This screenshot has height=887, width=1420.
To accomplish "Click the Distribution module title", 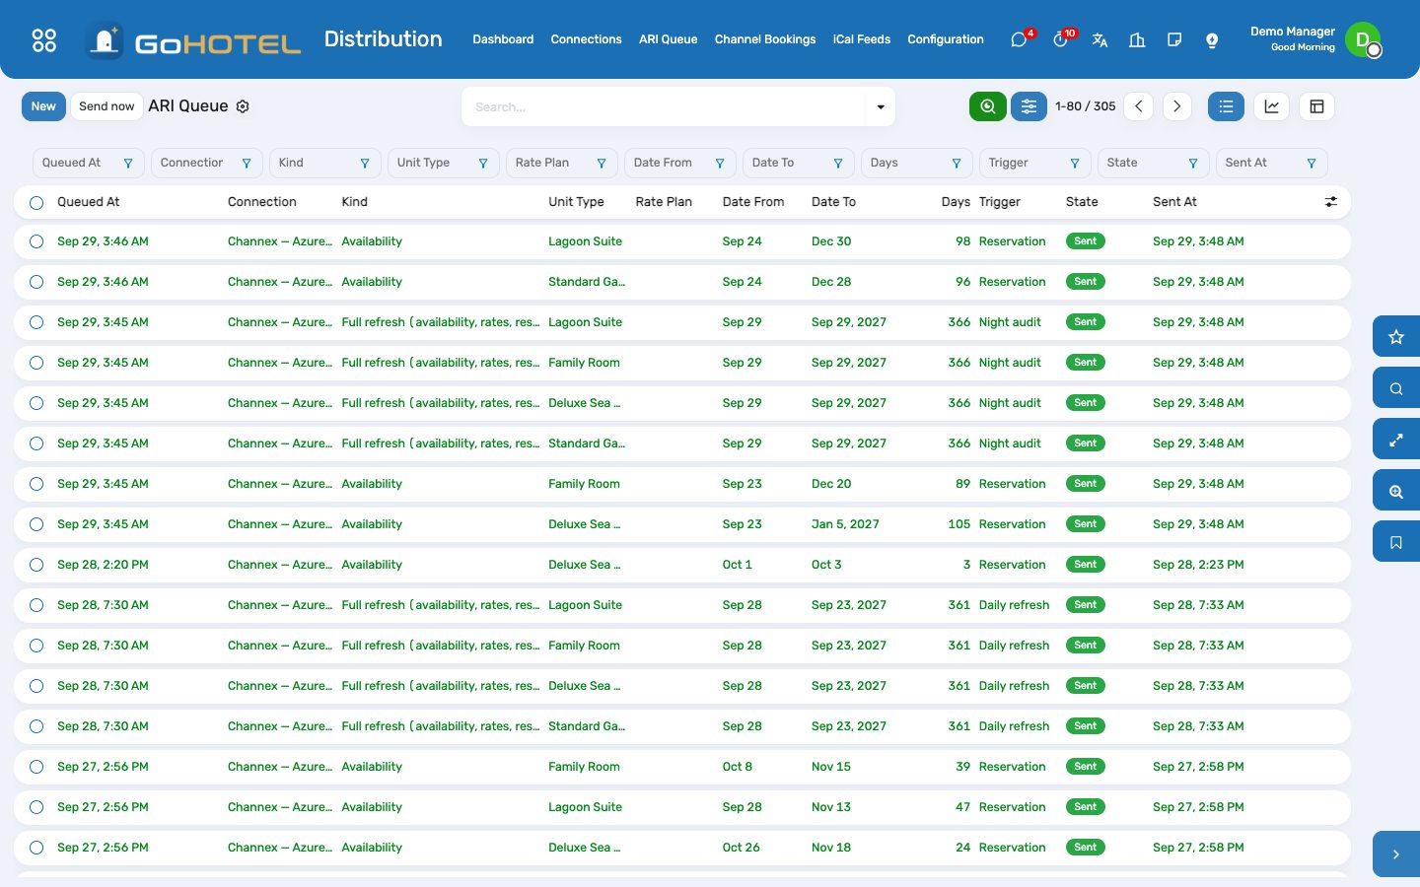I will [383, 39].
